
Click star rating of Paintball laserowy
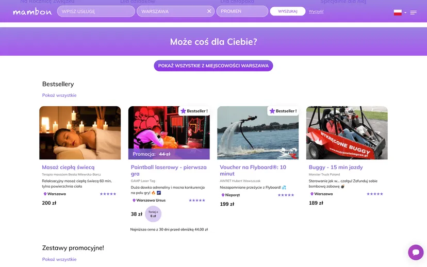click(x=197, y=201)
